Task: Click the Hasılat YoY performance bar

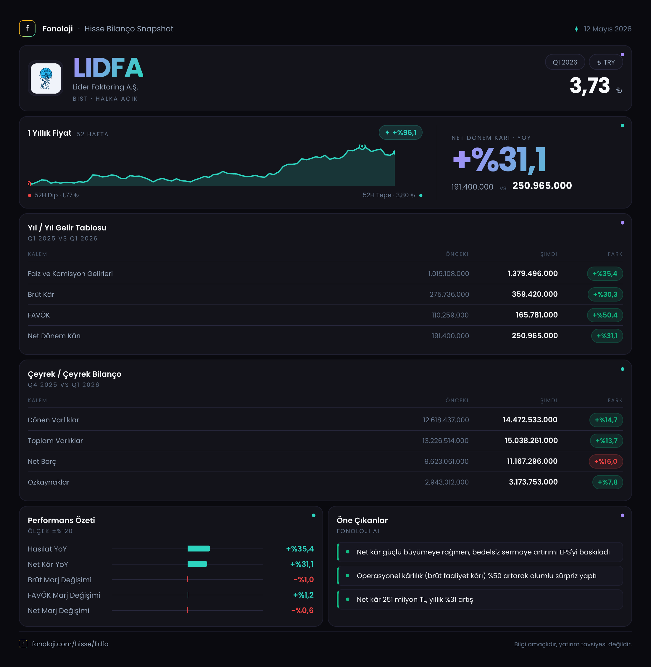Action: pyautogui.click(x=199, y=549)
